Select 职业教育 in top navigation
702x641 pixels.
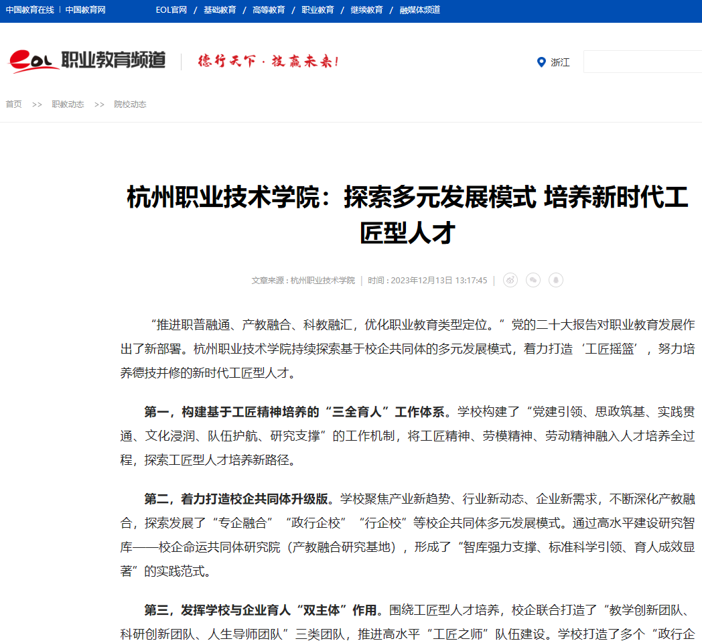click(318, 10)
